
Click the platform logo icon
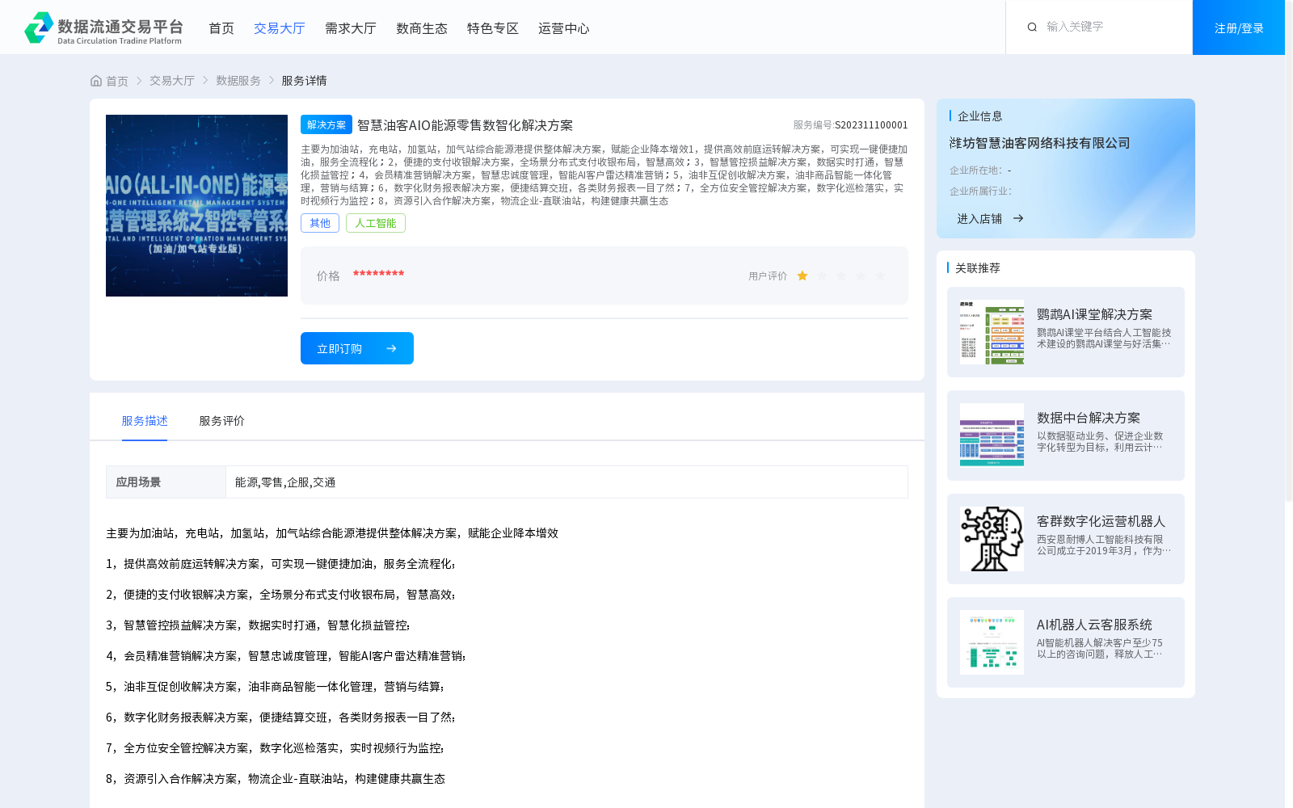39,27
